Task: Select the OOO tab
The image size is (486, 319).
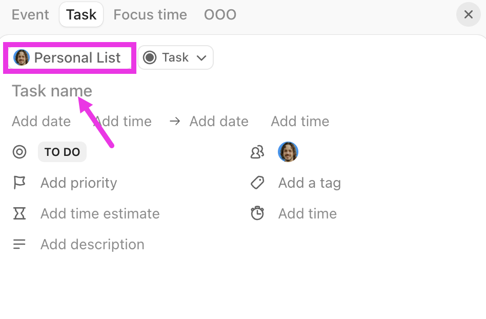Action: 220,14
